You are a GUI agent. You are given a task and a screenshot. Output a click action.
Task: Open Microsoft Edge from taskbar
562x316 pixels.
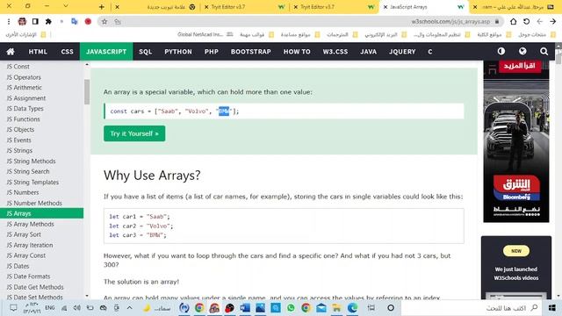(x=352, y=308)
